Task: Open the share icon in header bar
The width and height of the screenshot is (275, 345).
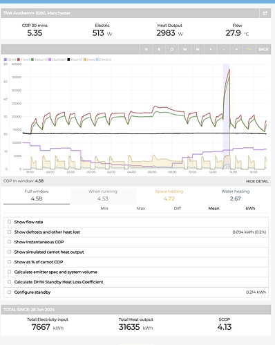Action: pos(265,13)
